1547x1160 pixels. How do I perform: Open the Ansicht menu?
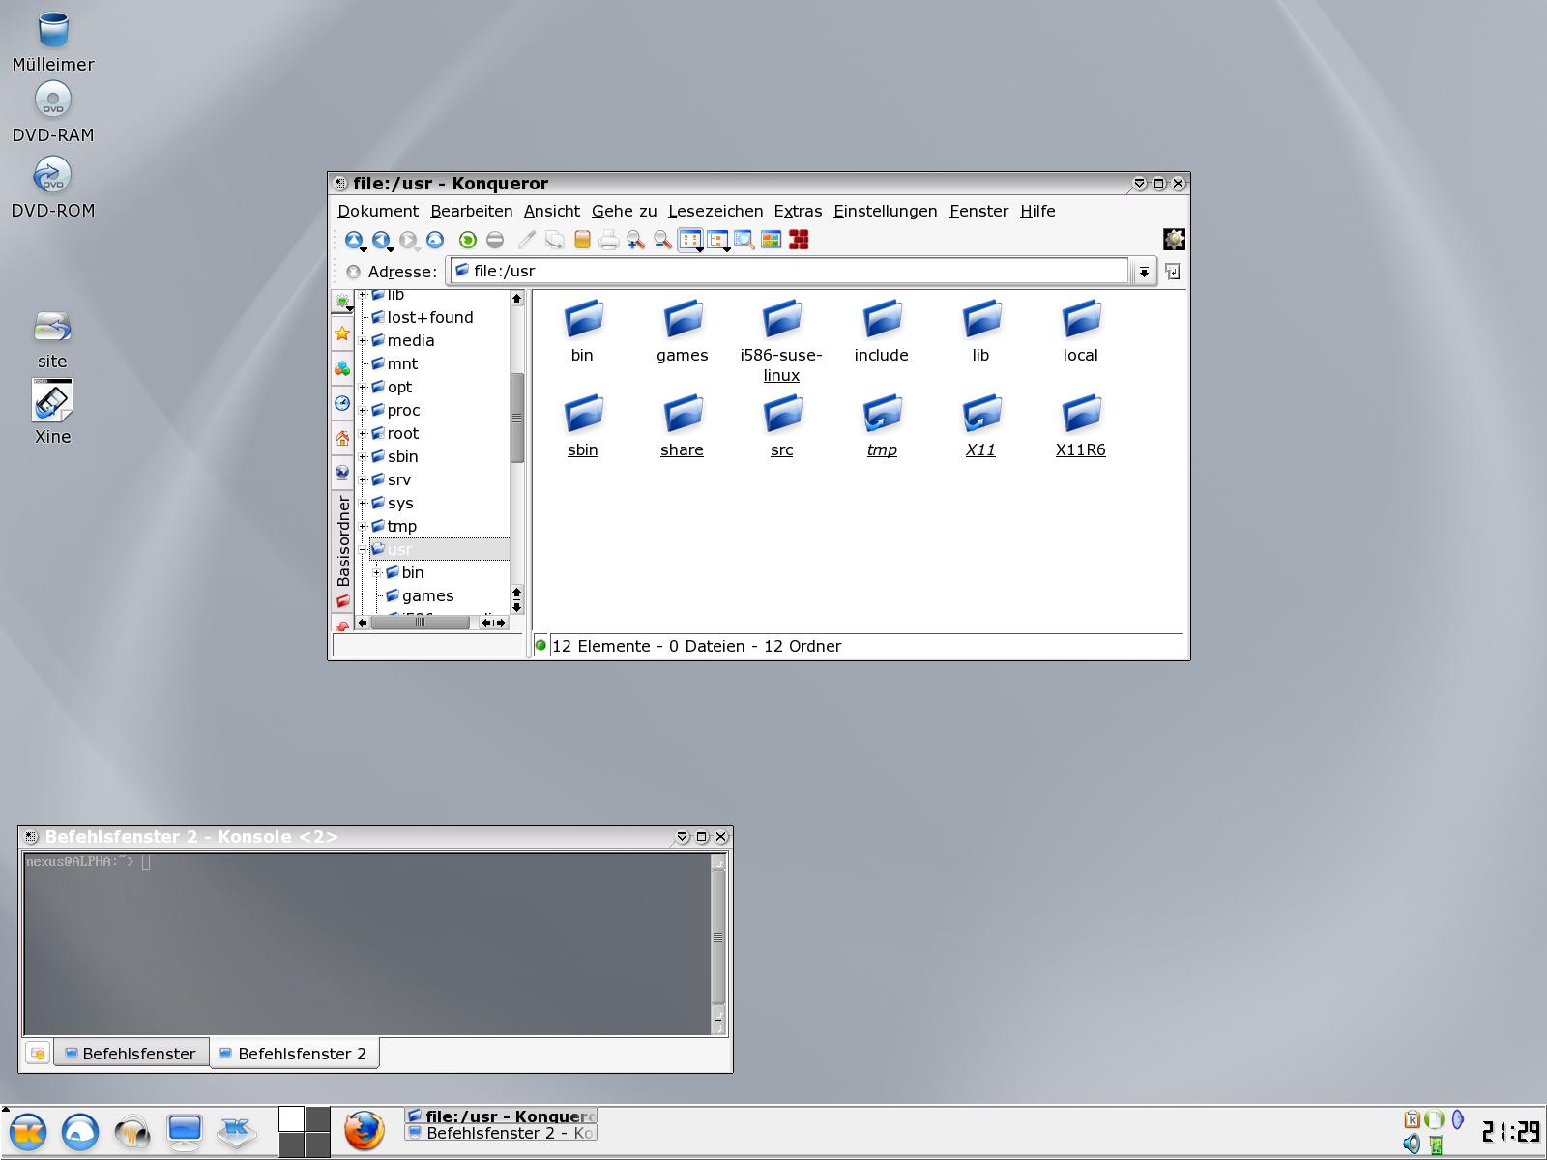pos(552,211)
